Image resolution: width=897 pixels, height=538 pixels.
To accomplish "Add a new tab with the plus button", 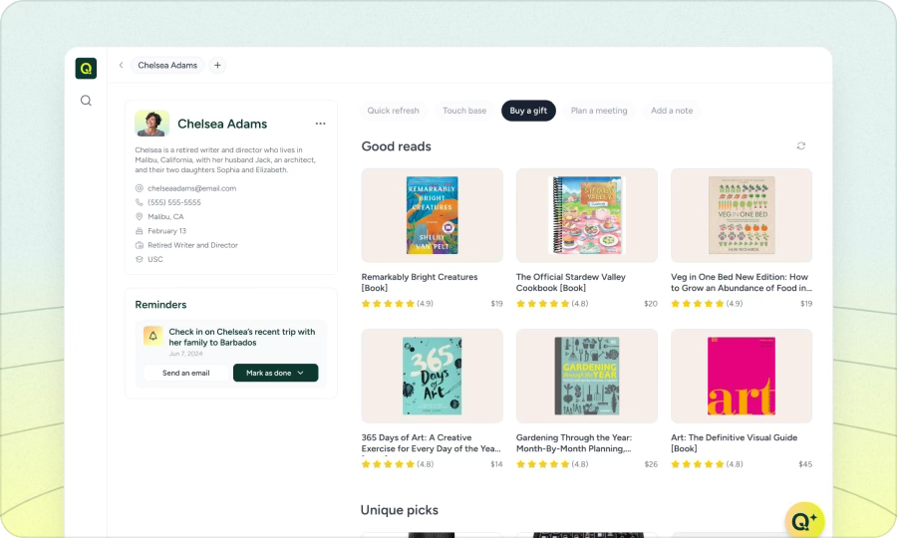I will 217,65.
